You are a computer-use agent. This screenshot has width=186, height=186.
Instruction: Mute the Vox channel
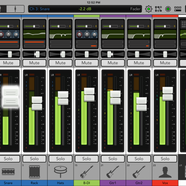pos(165,63)
